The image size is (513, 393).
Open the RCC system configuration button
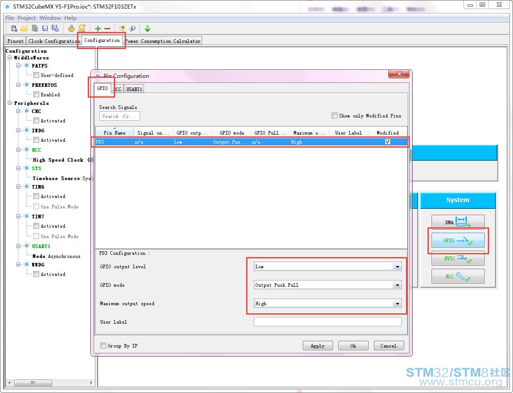point(458,276)
